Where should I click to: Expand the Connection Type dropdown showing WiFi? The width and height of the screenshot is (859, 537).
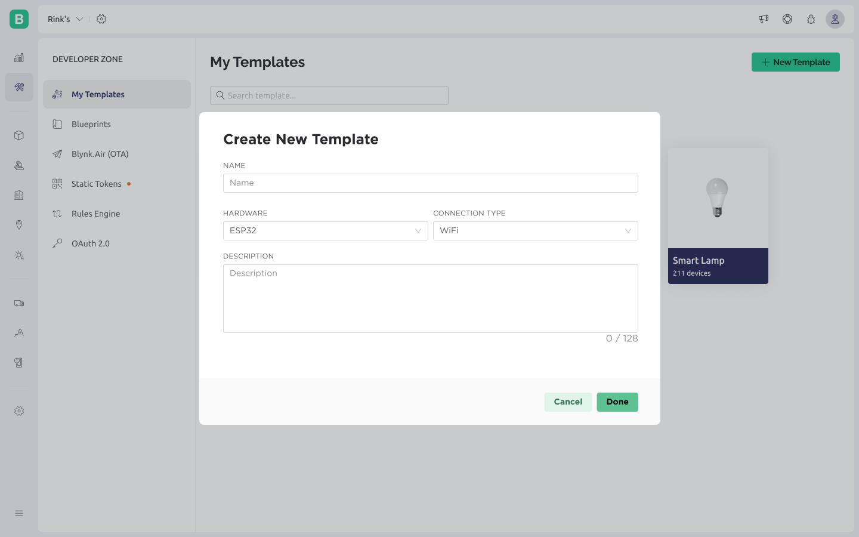tap(535, 230)
